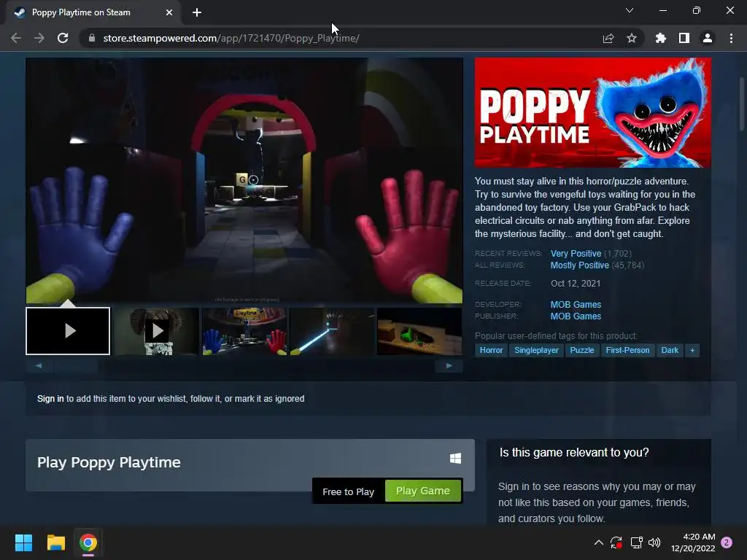Select the blue light beam screenshot thumbnail
The image size is (747, 560).
332,331
